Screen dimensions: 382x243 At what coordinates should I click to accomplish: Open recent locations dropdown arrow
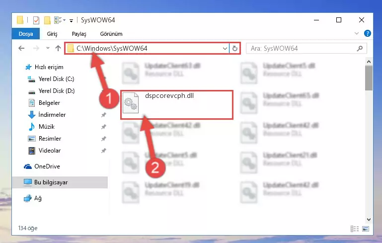(x=48, y=48)
